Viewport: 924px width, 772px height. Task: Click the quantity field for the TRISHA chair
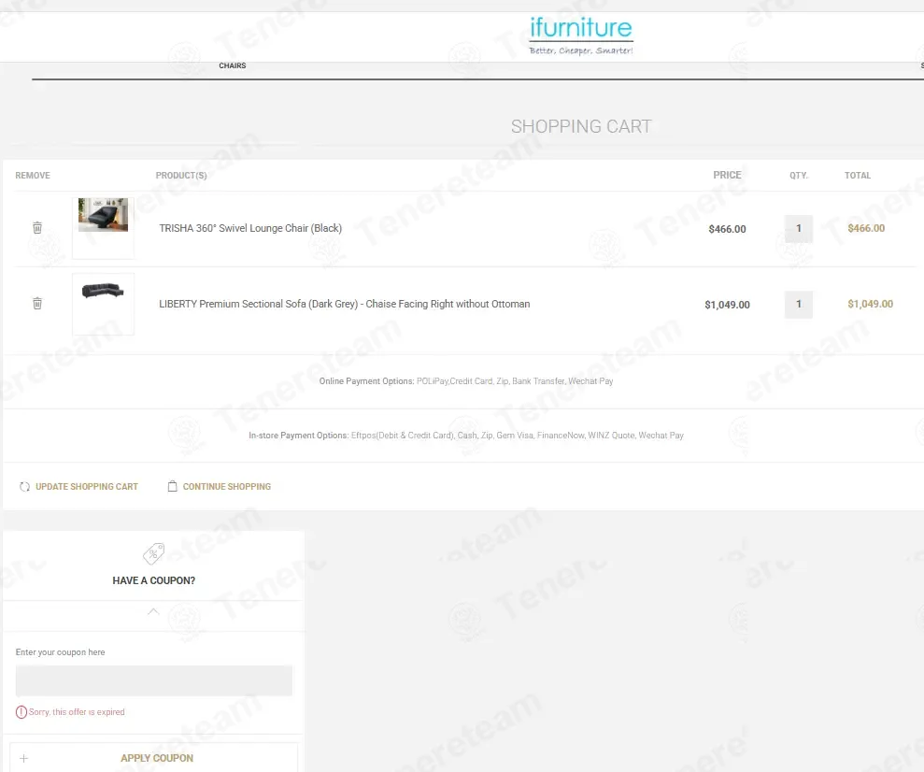coord(799,229)
